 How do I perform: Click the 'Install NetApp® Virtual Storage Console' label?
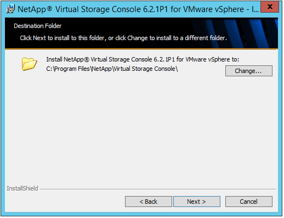[x=143, y=59]
